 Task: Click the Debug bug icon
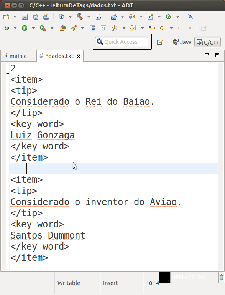(x=7, y=28)
